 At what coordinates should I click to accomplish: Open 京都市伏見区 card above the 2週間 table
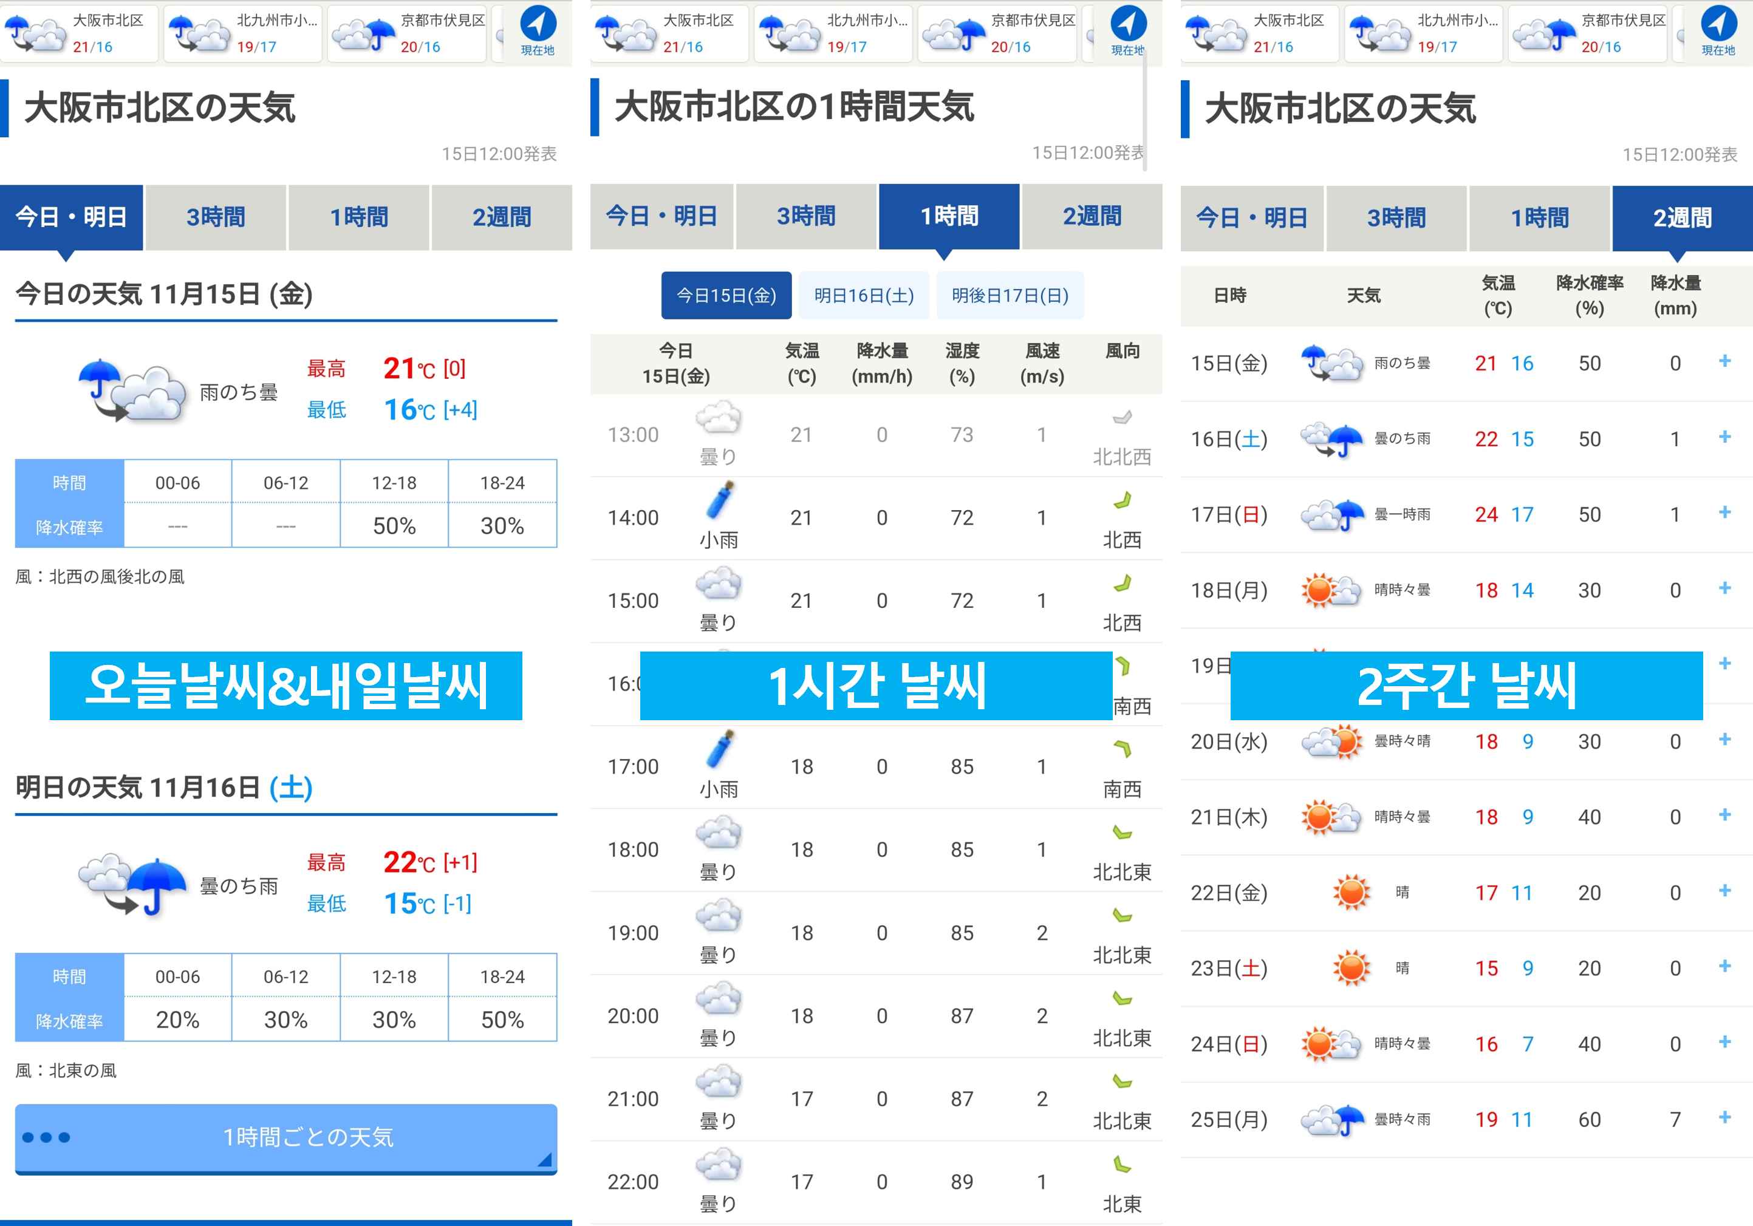click(1587, 33)
